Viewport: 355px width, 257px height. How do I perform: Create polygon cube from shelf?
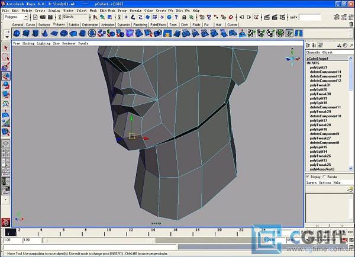click(x=26, y=34)
